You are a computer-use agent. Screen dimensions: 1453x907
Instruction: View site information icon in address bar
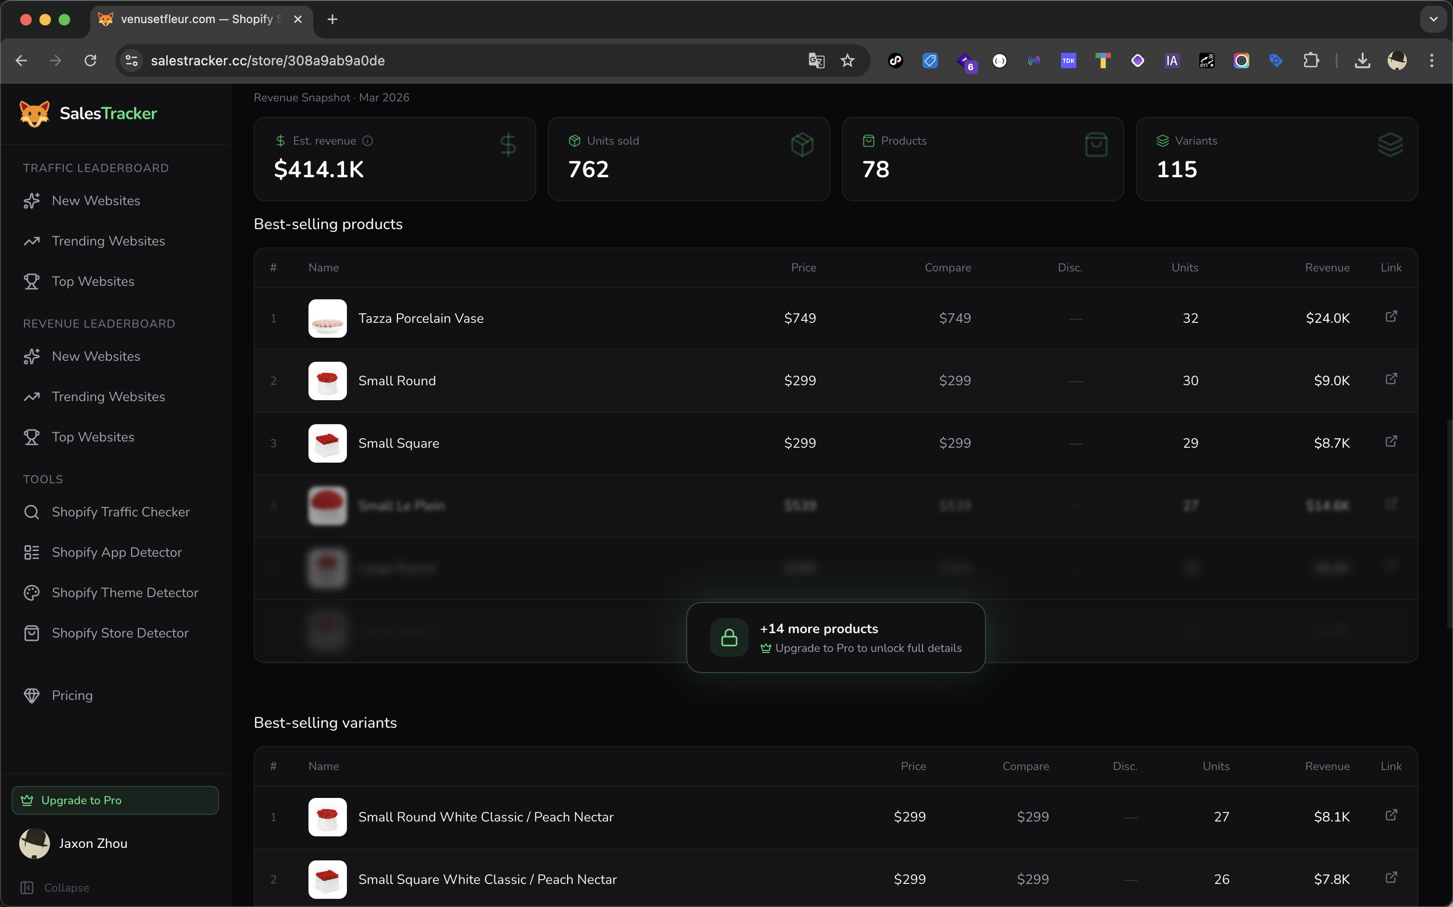coord(132,61)
